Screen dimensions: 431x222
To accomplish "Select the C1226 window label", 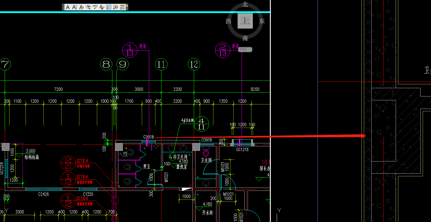I will point(88,194).
